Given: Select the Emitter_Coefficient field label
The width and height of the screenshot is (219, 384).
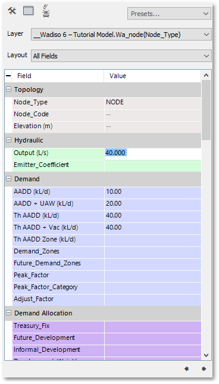Looking at the screenshot, I should tap(58, 165).
